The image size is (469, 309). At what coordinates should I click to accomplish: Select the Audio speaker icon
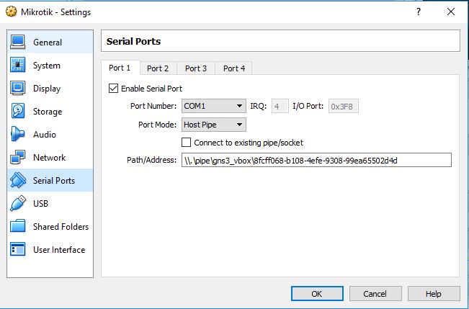[17, 134]
